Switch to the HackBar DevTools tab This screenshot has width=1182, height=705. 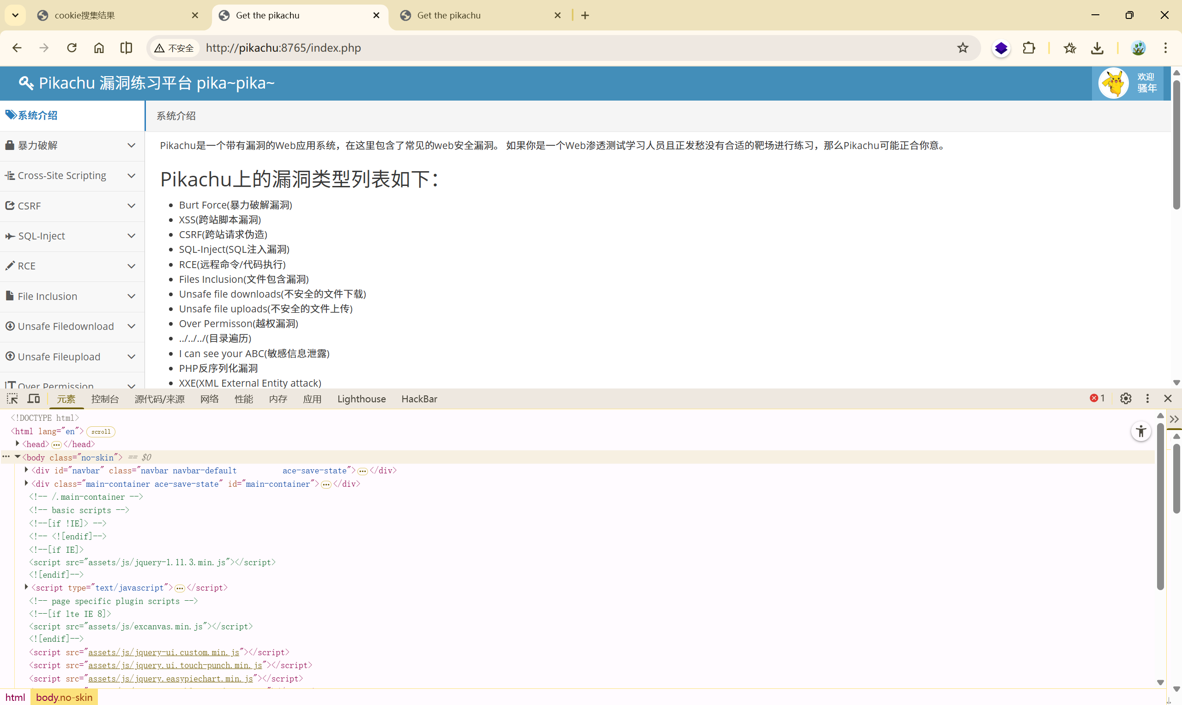coord(419,399)
